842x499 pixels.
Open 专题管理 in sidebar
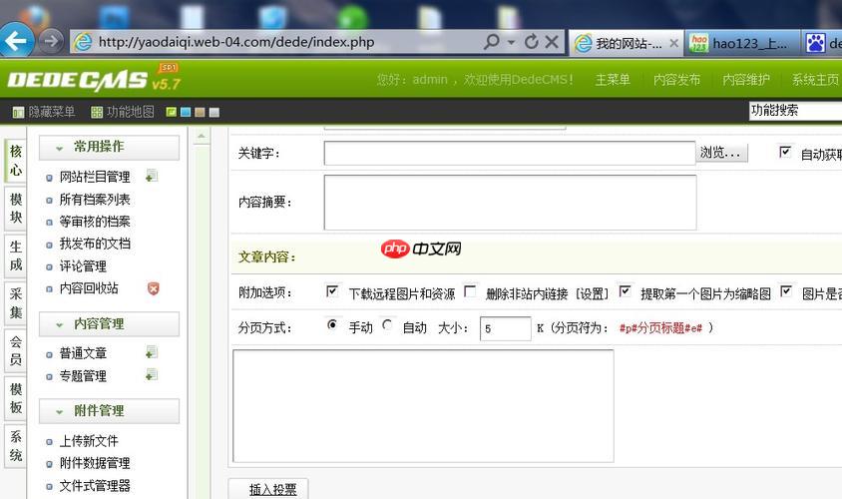tap(83, 375)
